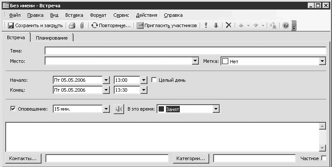Open the start time 13:00 dropdown

point(144,80)
